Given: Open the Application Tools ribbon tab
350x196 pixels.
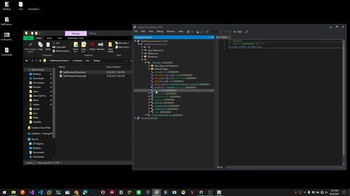Looking at the screenshot, I should click(x=75, y=38).
